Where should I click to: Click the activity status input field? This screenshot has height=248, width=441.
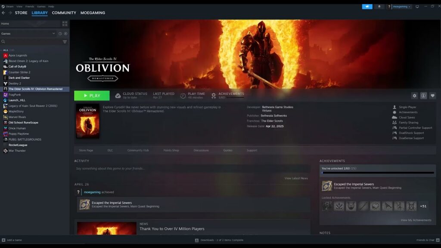tap(193, 168)
